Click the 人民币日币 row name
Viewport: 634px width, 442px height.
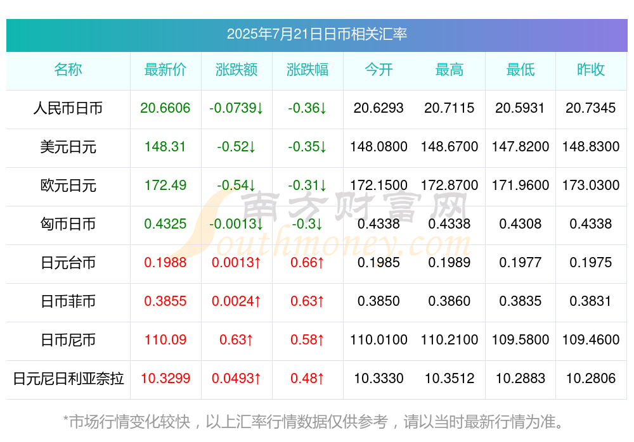(x=68, y=108)
